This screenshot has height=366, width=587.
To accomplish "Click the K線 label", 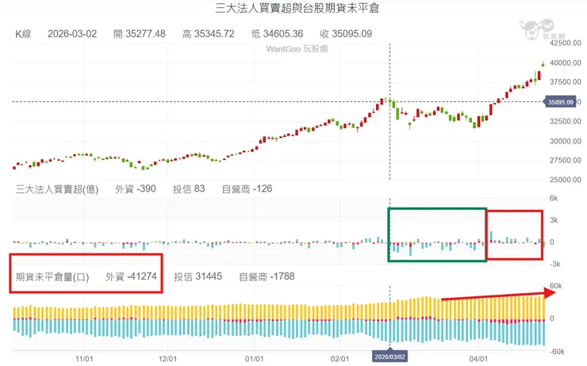I will 23,34.
